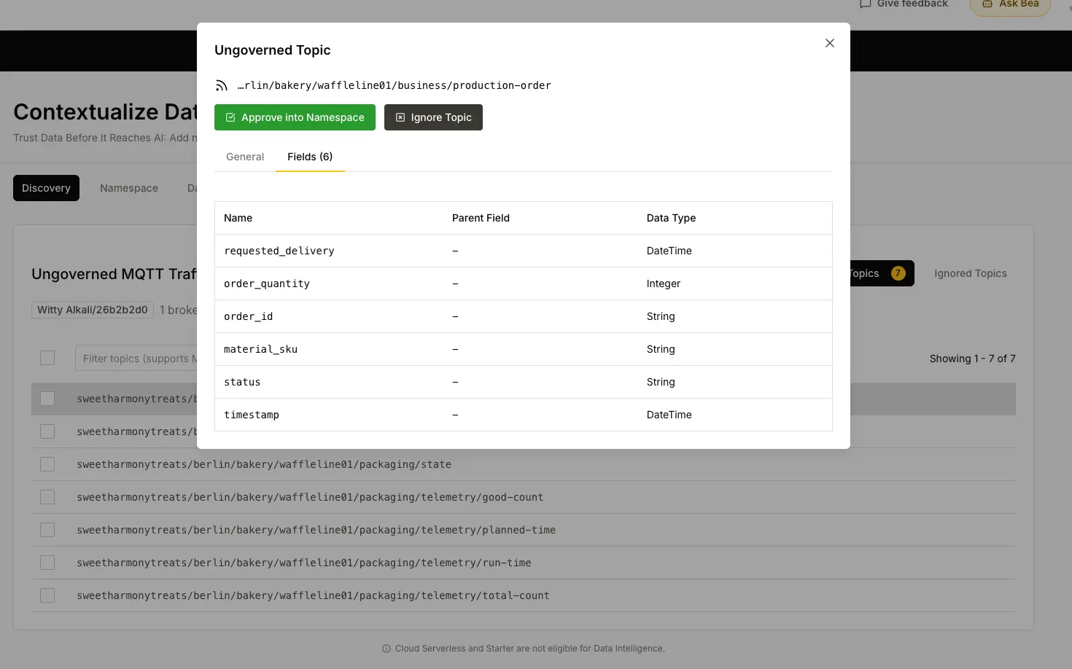The width and height of the screenshot is (1072, 669).
Task: Open the Namespace tab
Action: click(x=129, y=188)
